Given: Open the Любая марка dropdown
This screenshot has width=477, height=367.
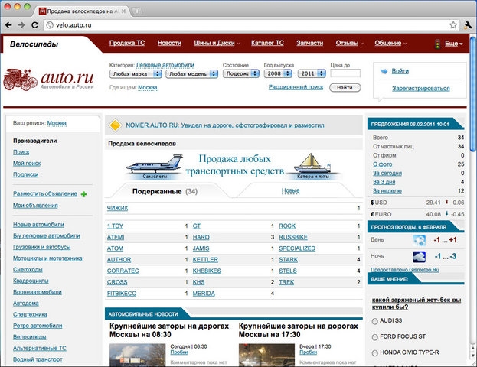Looking at the screenshot, I should (136, 75).
